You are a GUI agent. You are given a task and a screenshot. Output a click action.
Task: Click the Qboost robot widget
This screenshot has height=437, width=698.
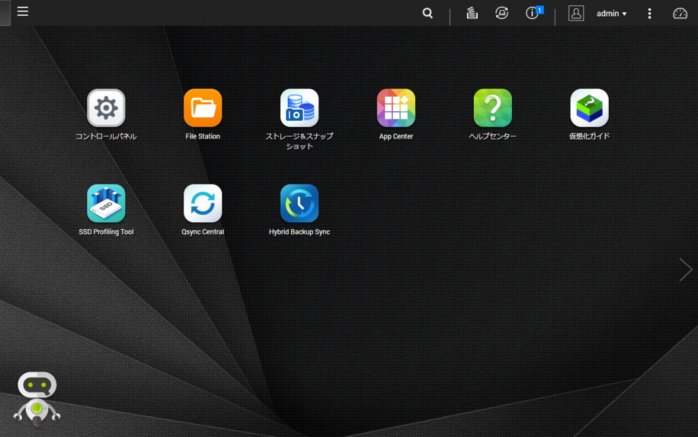37,399
